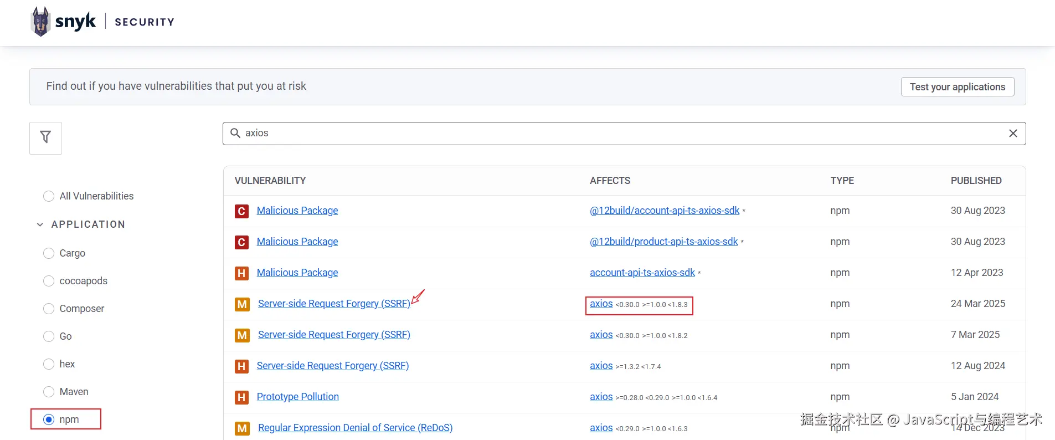
Task: Click the critical severity badge for @12build/product-api-ts-axios-sdk
Action: (x=241, y=242)
